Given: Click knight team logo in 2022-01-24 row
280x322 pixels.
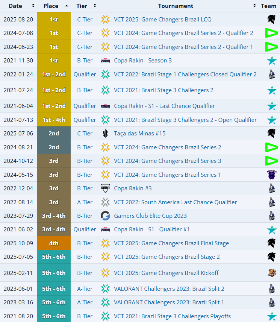Looking at the screenshot, I should tap(272, 74).
